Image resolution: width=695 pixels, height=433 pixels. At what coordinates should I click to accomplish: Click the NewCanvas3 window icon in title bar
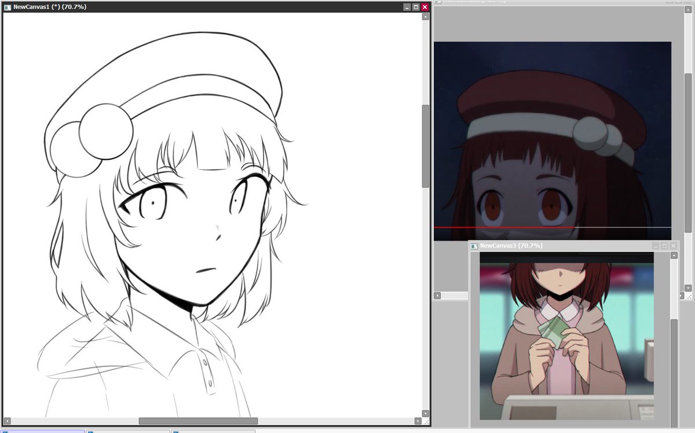click(x=474, y=246)
